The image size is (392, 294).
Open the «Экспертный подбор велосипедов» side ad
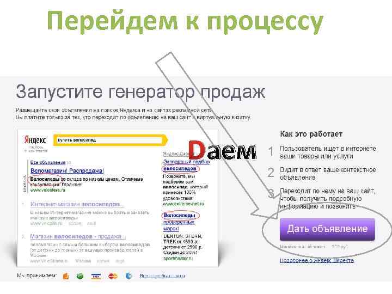point(186,166)
